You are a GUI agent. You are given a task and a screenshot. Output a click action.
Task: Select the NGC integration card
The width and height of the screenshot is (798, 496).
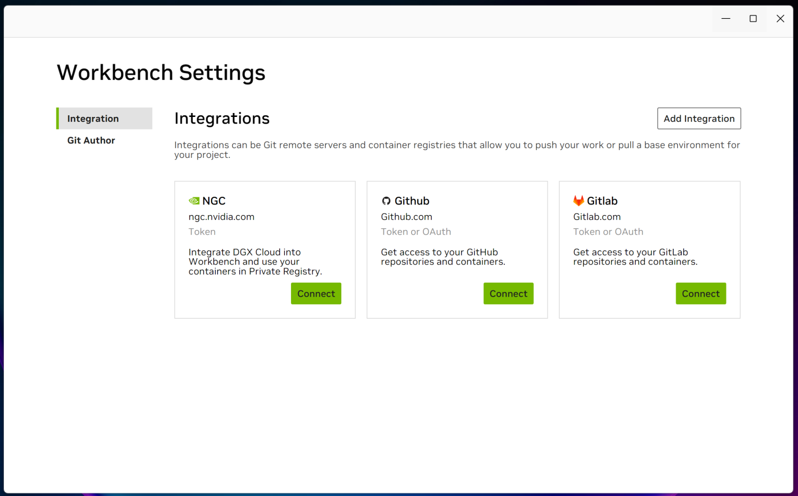click(x=264, y=249)
